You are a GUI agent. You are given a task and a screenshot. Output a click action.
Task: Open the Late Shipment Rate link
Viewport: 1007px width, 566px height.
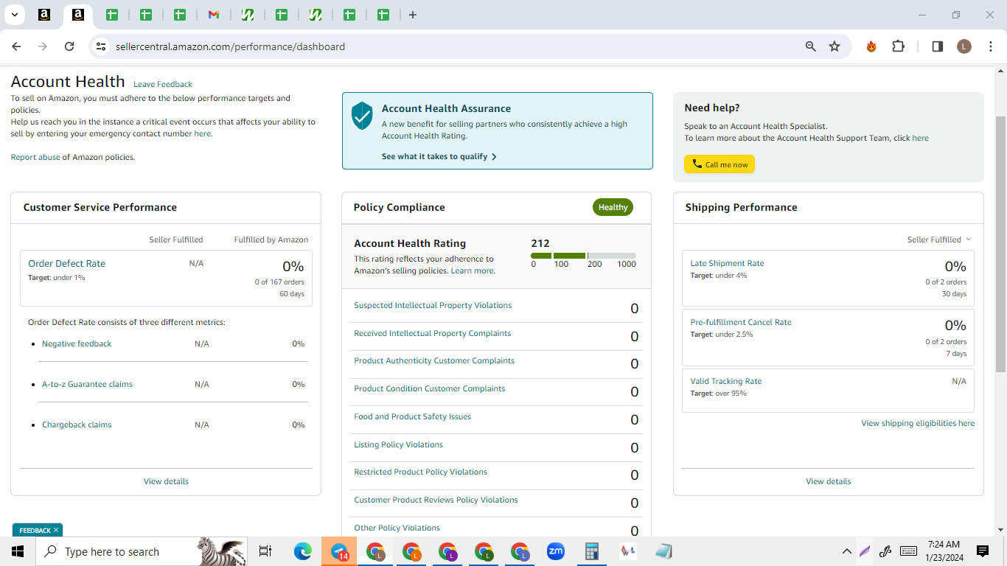point(727,263)
